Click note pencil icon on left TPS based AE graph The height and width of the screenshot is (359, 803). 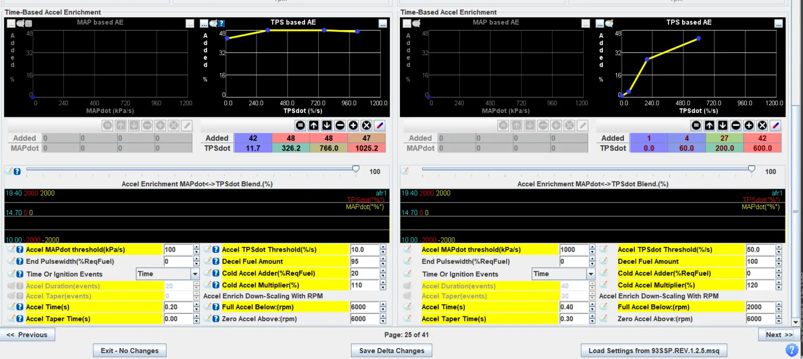(x=213, y=23)
